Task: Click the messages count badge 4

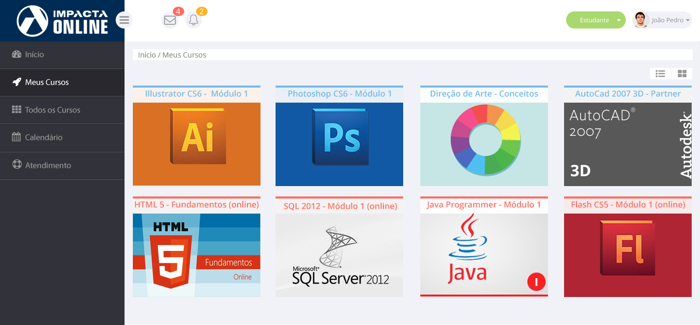Action: tap(179, 11)
